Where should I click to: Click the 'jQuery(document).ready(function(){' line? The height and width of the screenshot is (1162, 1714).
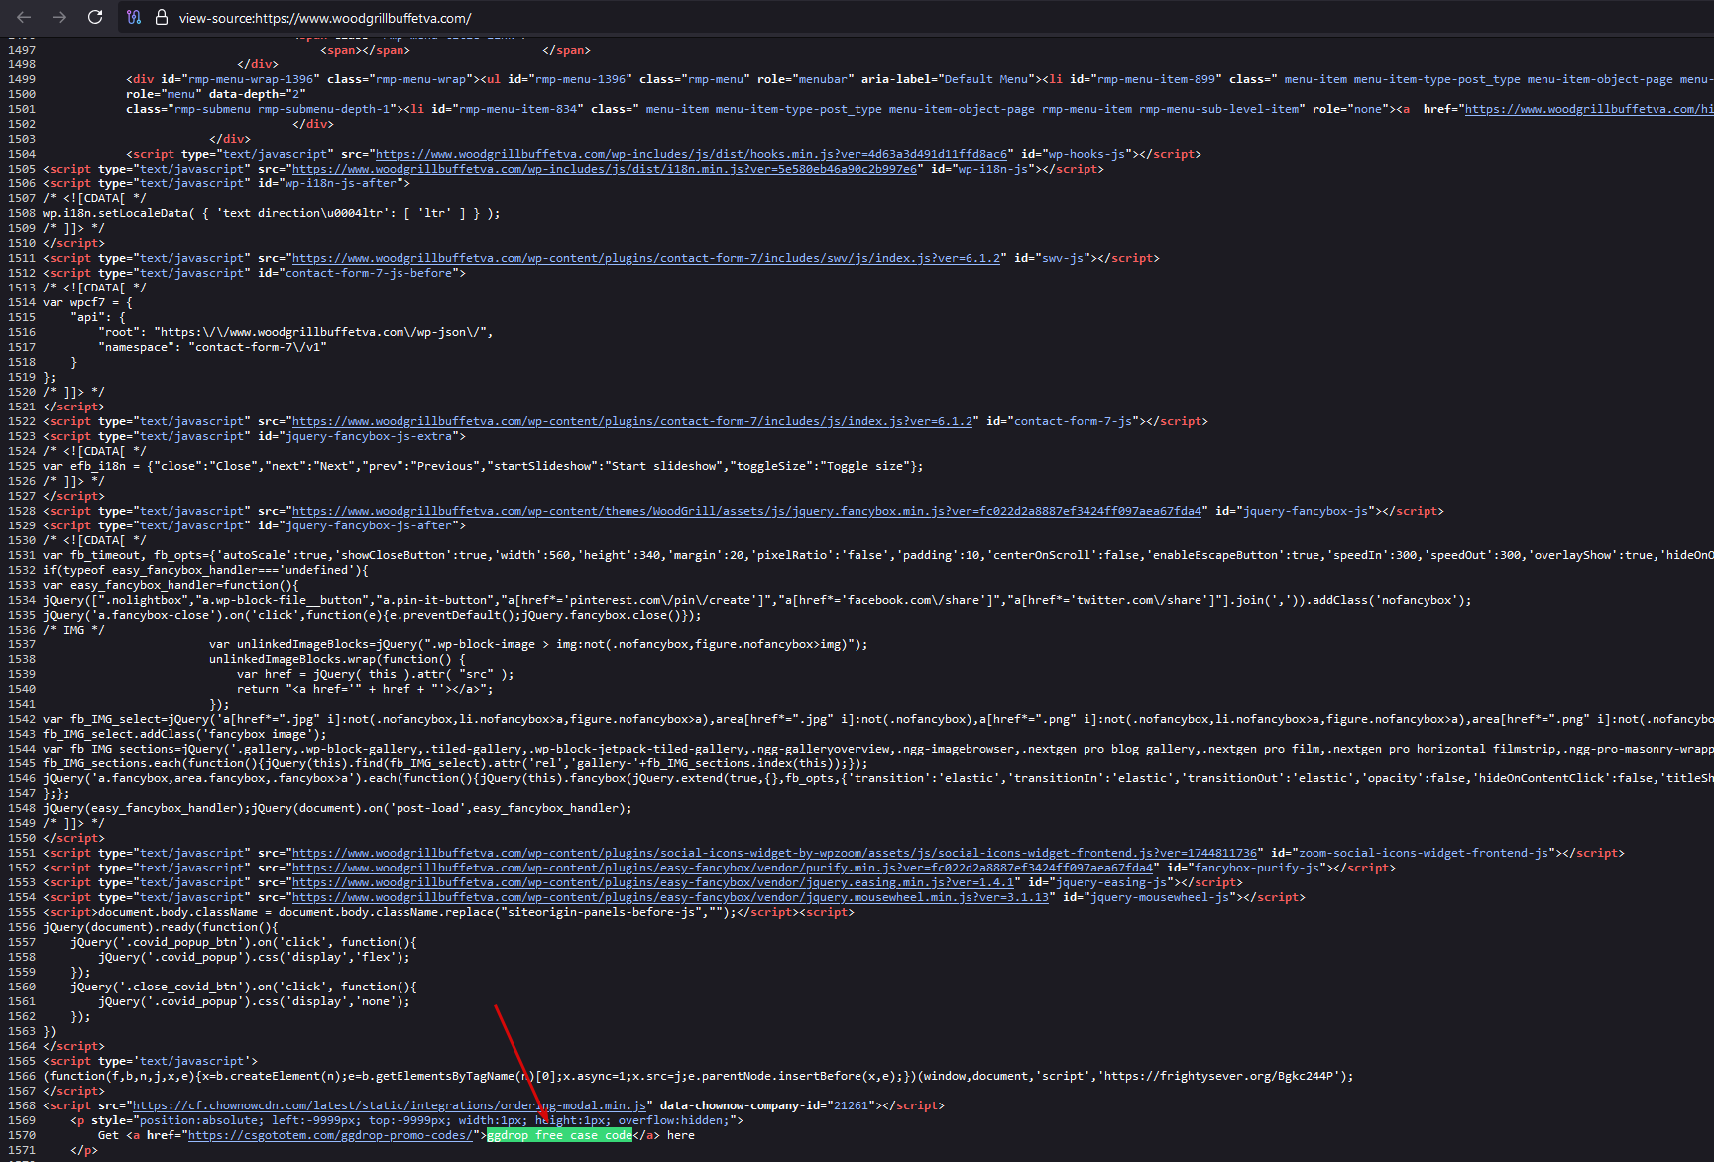click(161, 927)
